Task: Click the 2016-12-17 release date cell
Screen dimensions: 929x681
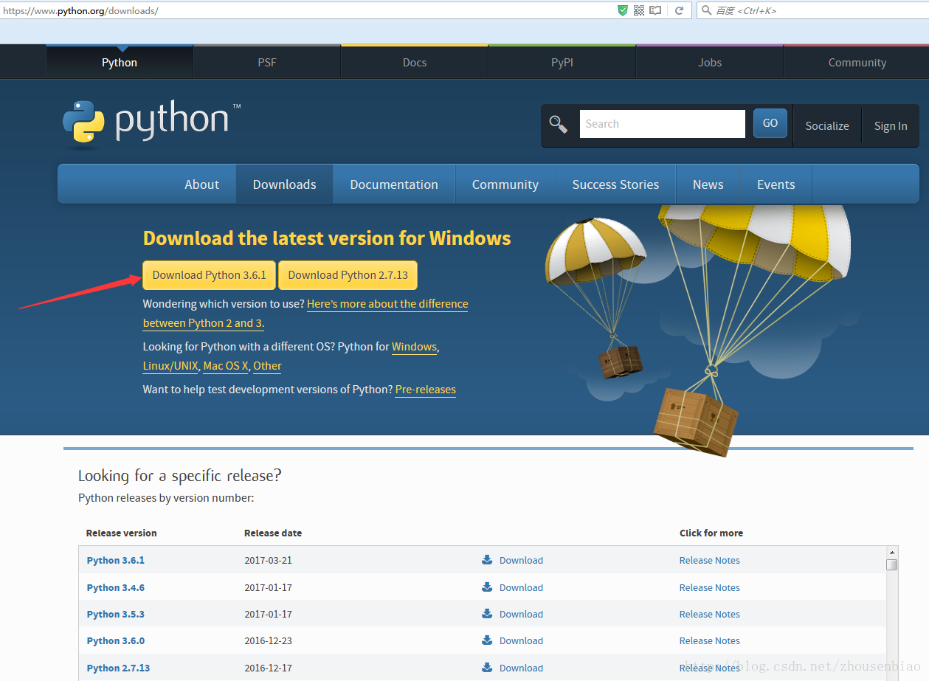Action: point(269,668)
